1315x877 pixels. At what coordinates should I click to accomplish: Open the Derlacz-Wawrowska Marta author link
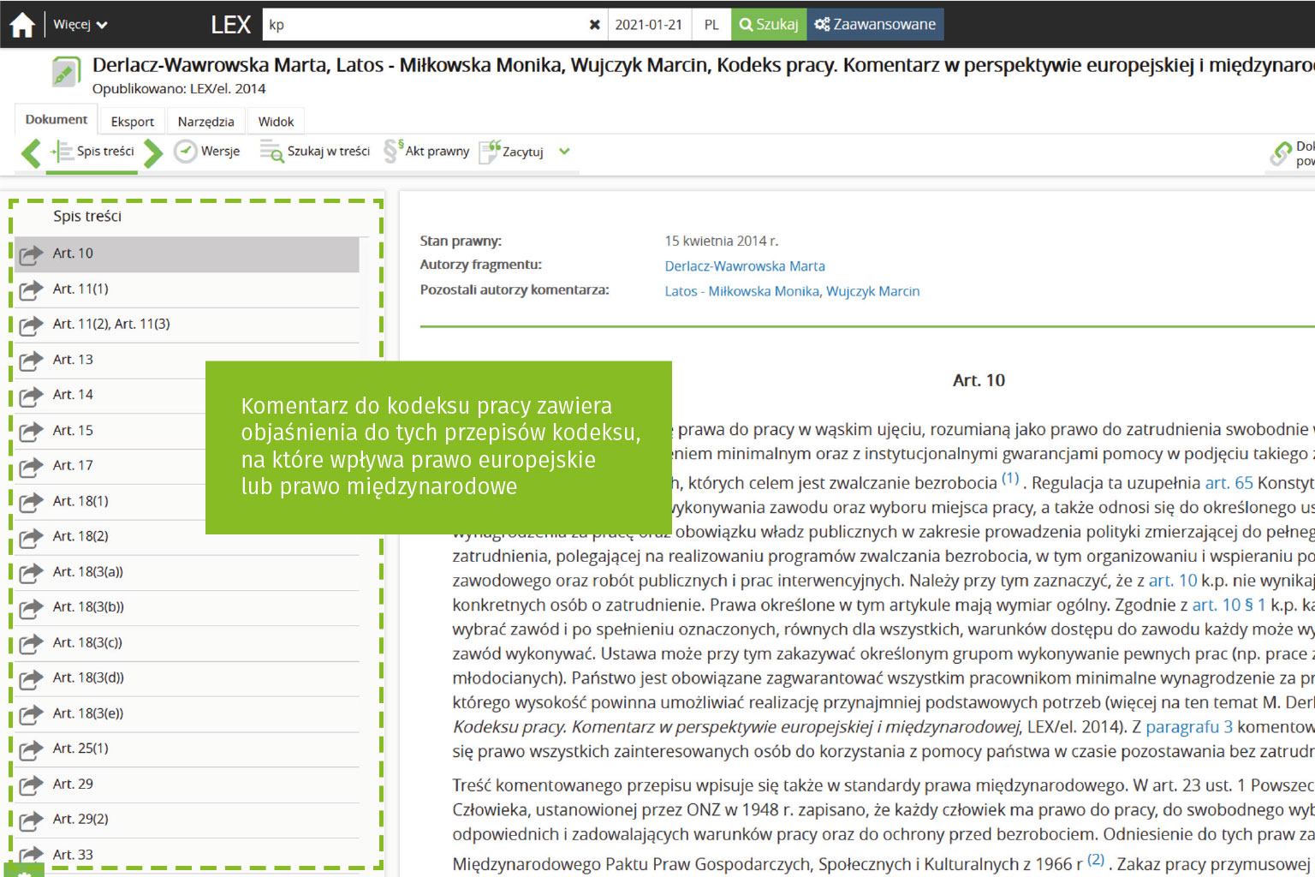point(744,266)
